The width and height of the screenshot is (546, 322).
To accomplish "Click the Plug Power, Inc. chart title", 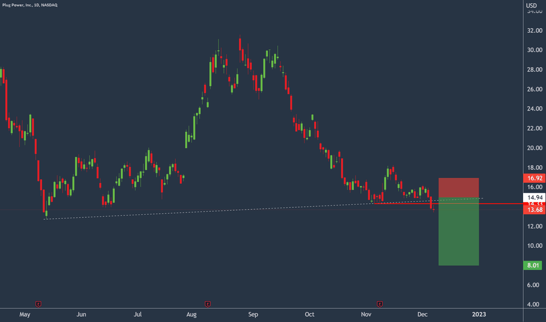I will (x=30, y=5).
